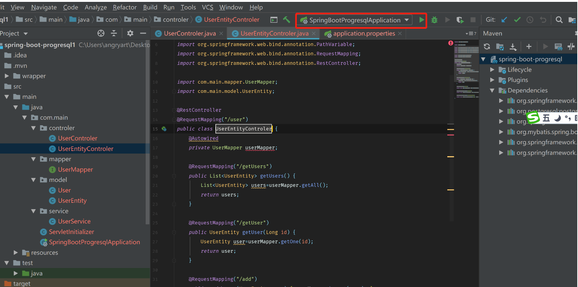578x287 pixels.
Task: Click the .idea folder
Action: (20, 55)
